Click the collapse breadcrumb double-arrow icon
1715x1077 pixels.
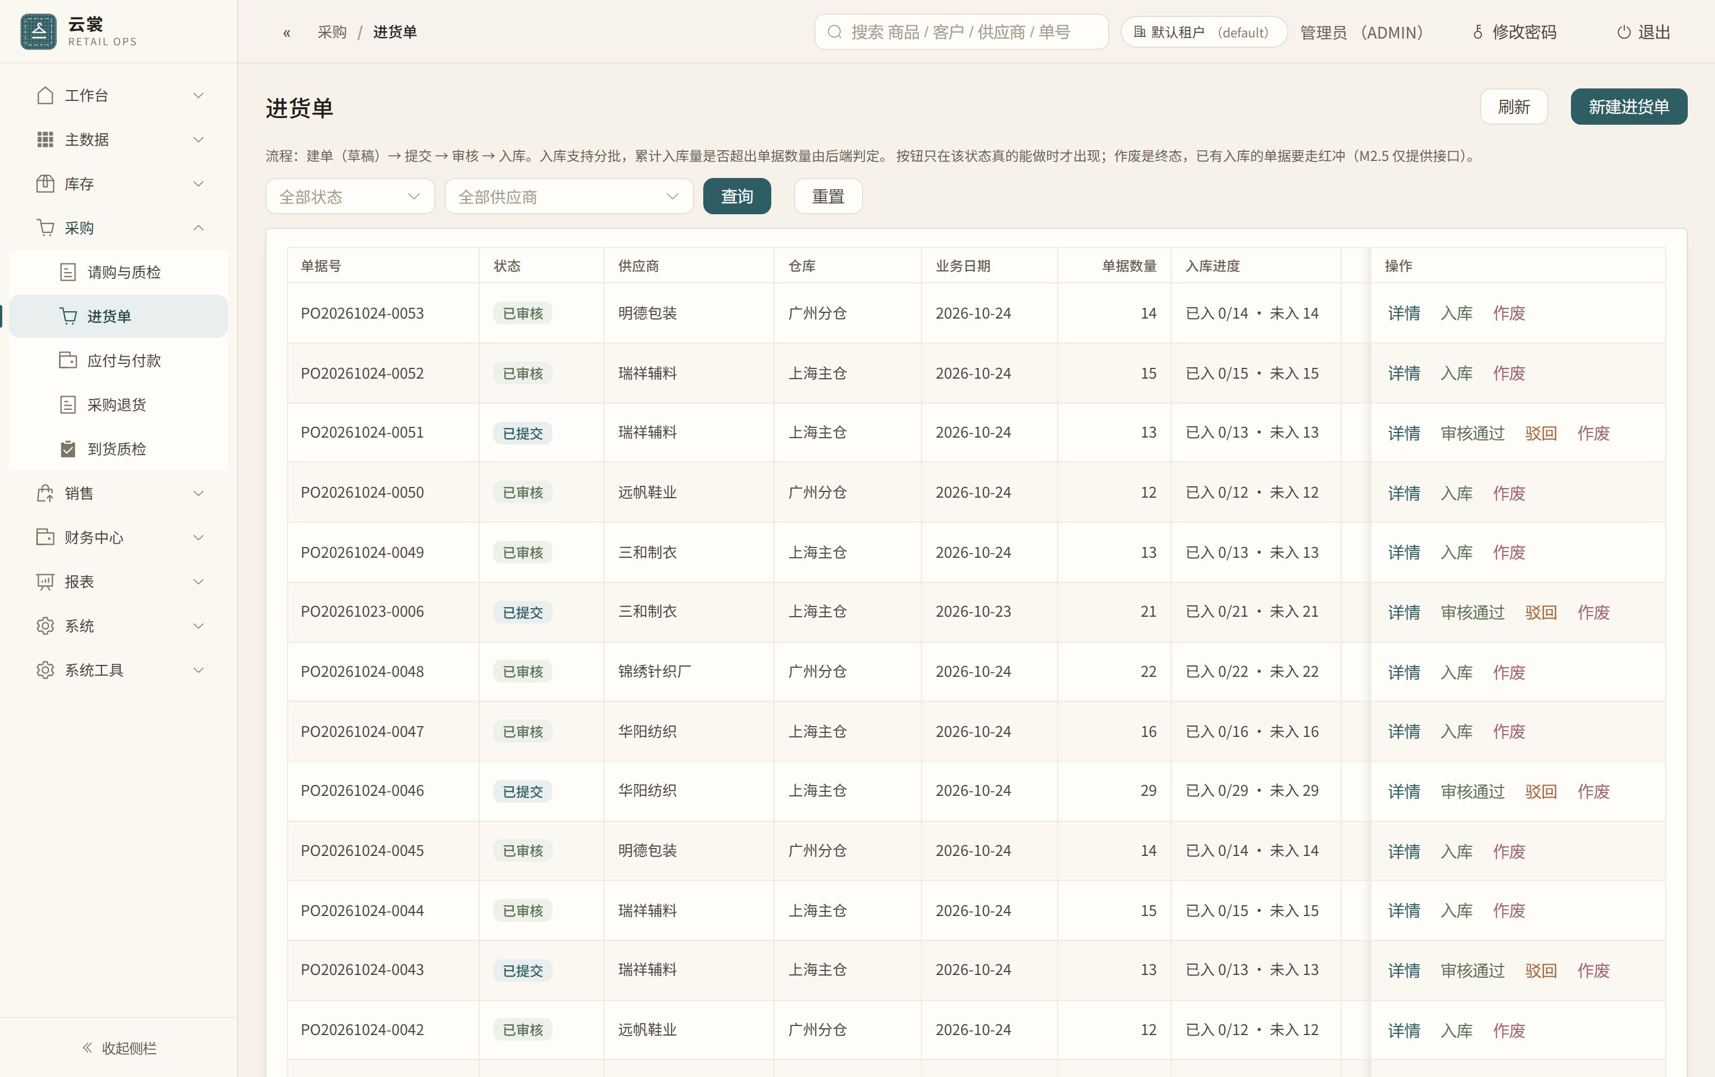pyautogui.click(x=286, y=33)
